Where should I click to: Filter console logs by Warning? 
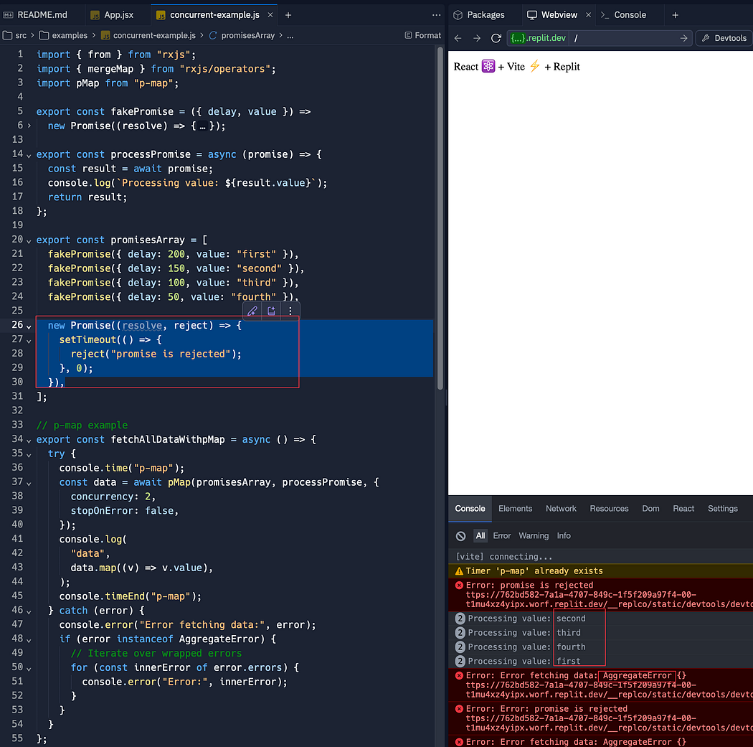(x=534, y=535)
